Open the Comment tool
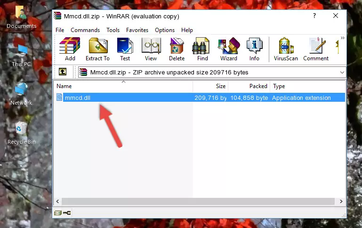362x228 pixels. click(316, 49)
